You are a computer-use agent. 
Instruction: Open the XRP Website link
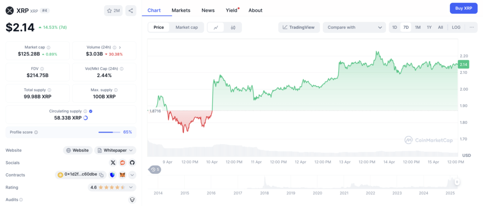[78, 151]
